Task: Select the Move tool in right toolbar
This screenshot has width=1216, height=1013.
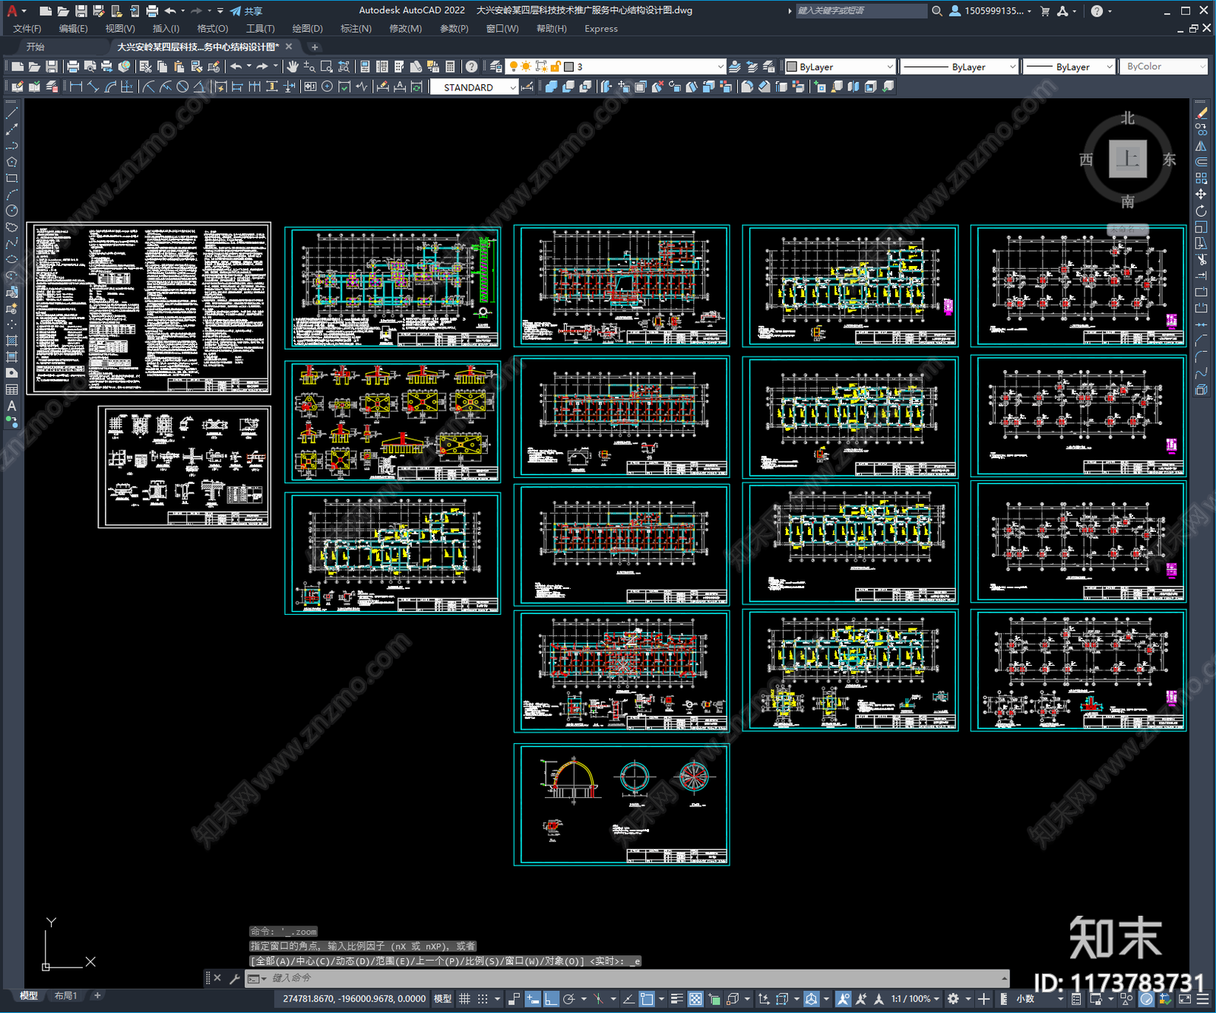Action: pos(1201,195)
